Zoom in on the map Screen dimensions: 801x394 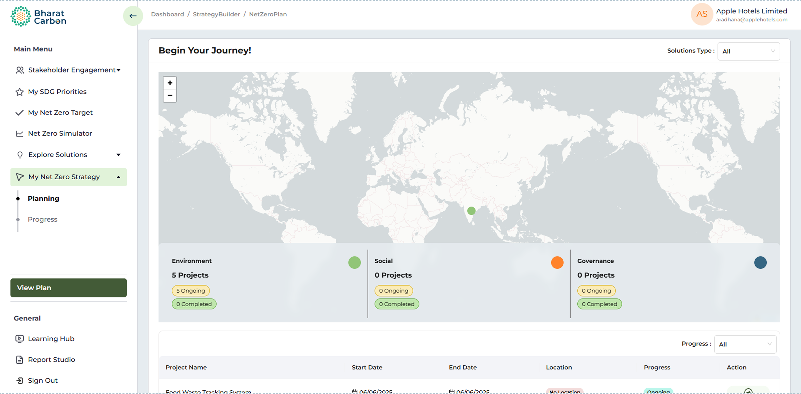[170, 83]
